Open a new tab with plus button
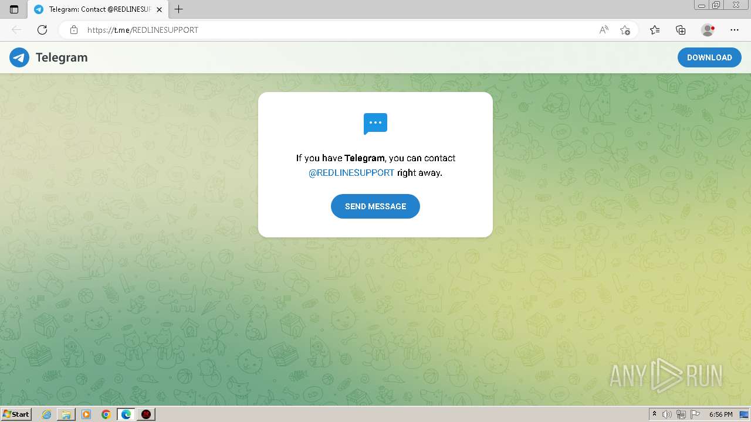 pyautogui.click(x=179, y=9)
